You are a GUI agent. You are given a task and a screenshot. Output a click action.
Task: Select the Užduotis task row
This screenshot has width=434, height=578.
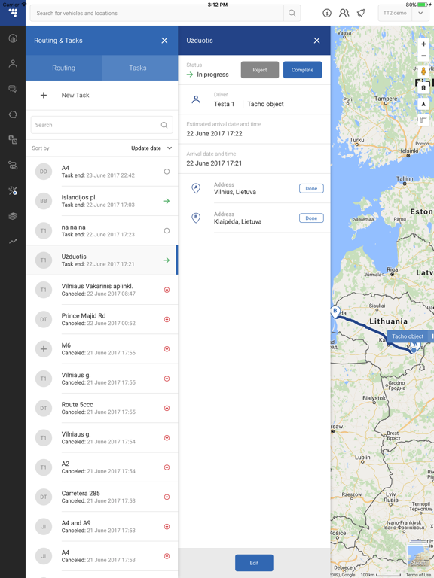(x=102, y=260)
